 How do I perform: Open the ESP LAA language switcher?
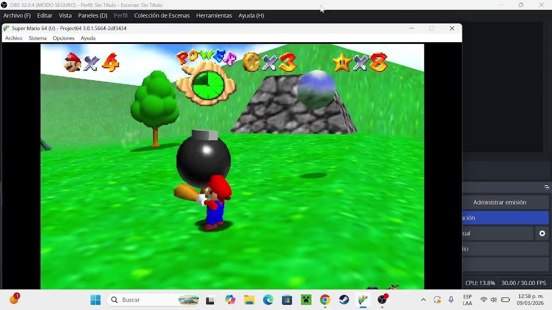coord(467,300)
